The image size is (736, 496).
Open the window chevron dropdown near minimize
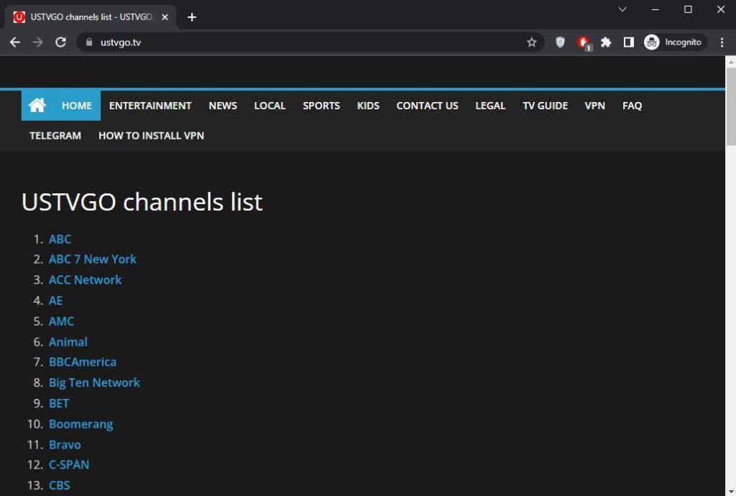tap(622, 10)
